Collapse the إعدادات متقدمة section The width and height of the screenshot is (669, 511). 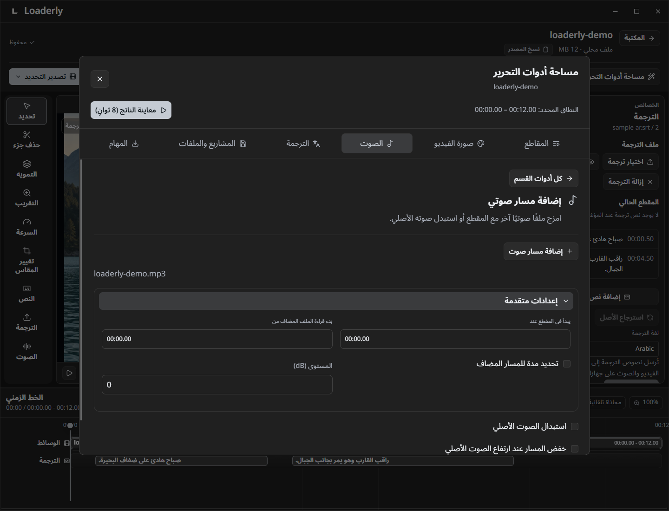click(336, 301)
